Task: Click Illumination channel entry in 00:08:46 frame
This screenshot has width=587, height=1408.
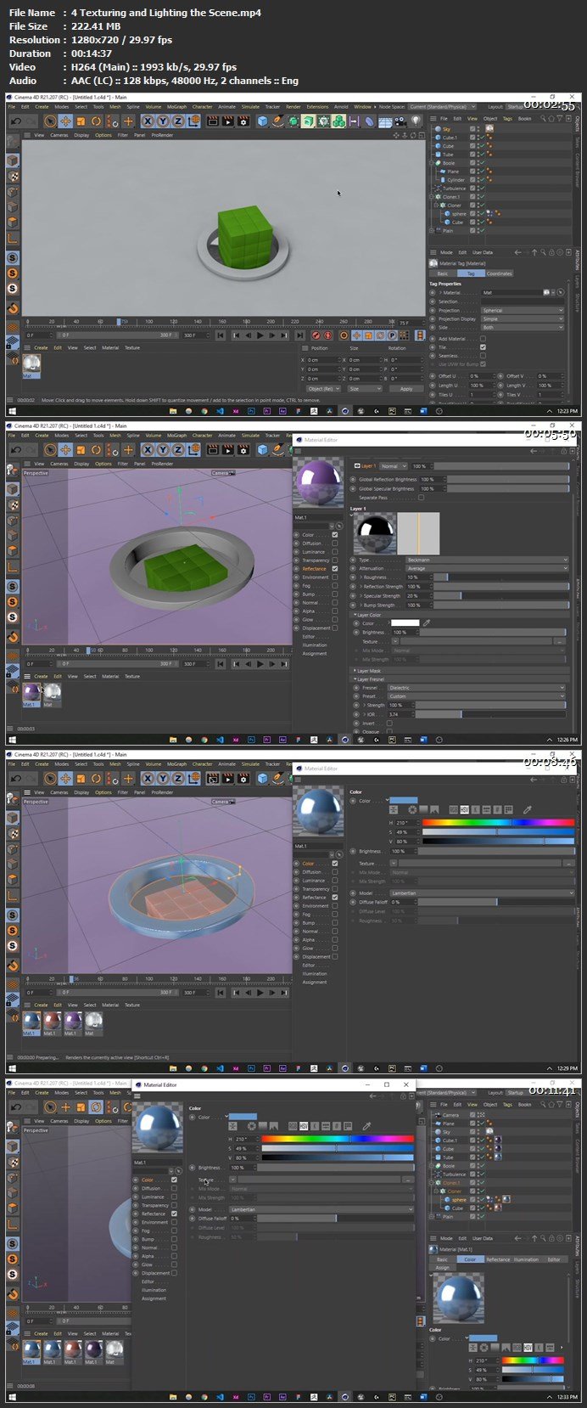Action: coord(315,974)
